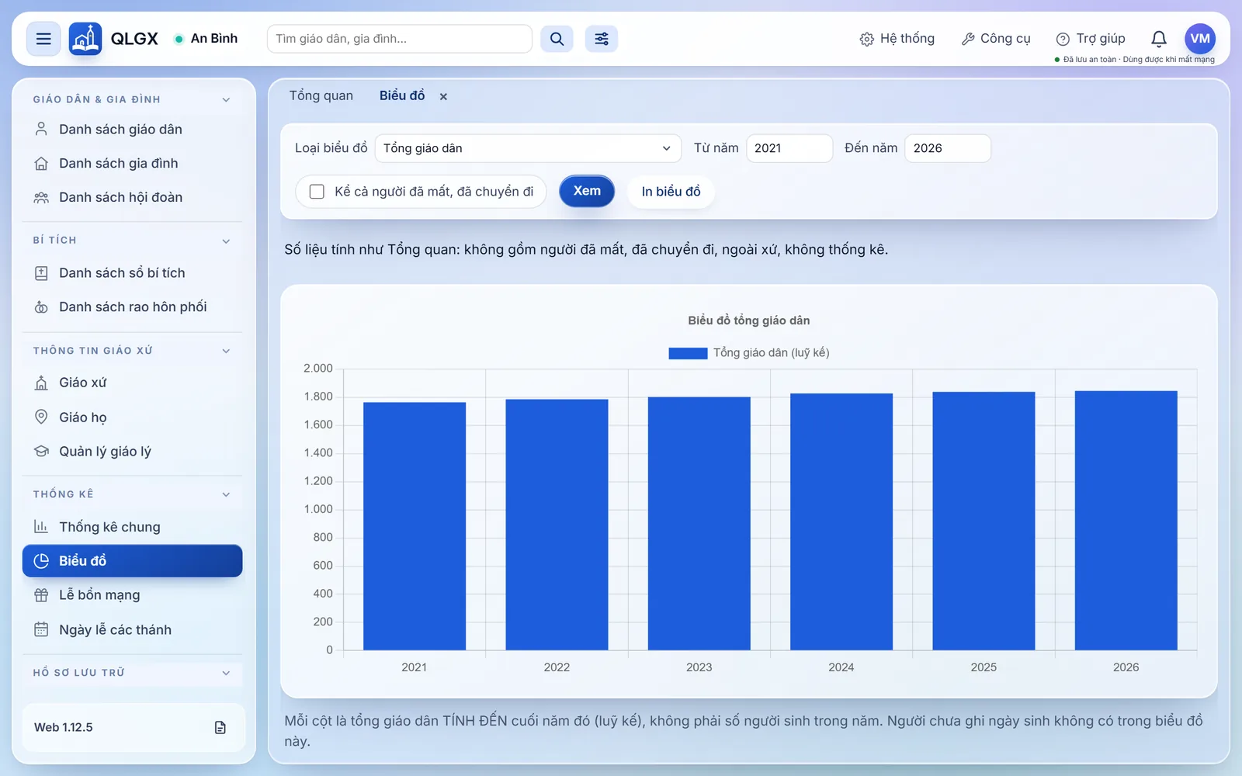Image resolution: width=1242 pixels, height=776 pixels.
Task: Toggle Kể cả người đã mất checkbox
Action: point(317,192)
